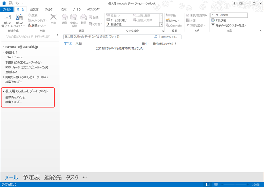Open the 迷惑メール junk mail menu
The image size is (264, 187).
pyautogui.click(x=37, y=26)
